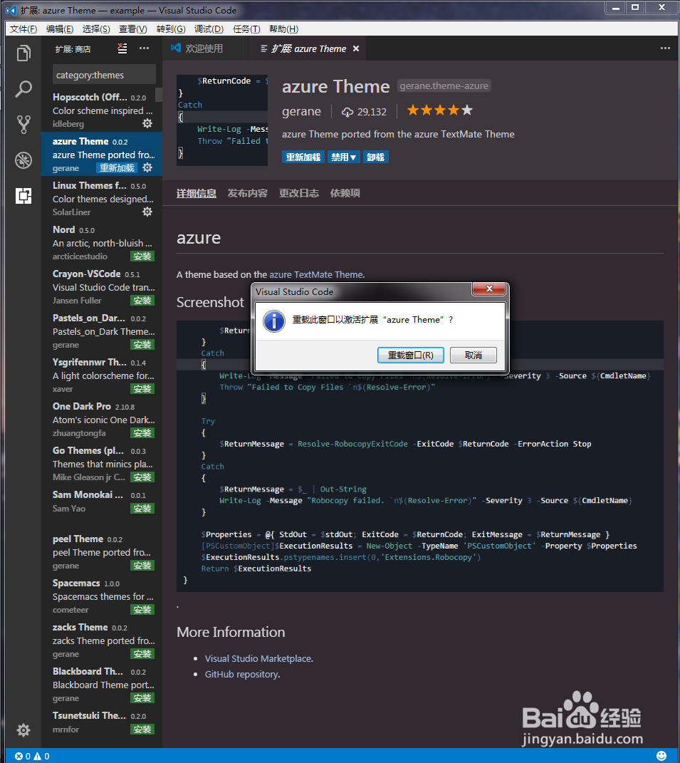Click azure Theme preview thumbnail

pyautogui.click(x=222, y=120)
